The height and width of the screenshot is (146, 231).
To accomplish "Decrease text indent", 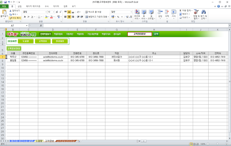I will (x=78, y=17).
